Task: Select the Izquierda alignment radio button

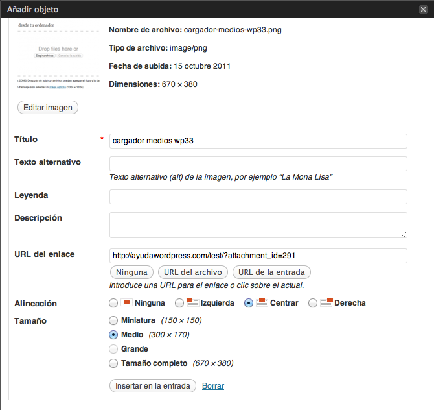Action: [179, 303]
